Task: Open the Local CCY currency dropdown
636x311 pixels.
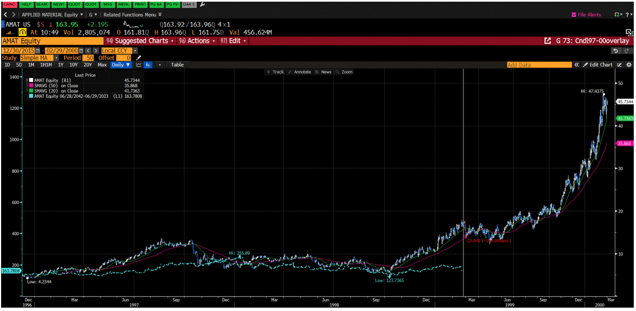Action: pos(119,51)
